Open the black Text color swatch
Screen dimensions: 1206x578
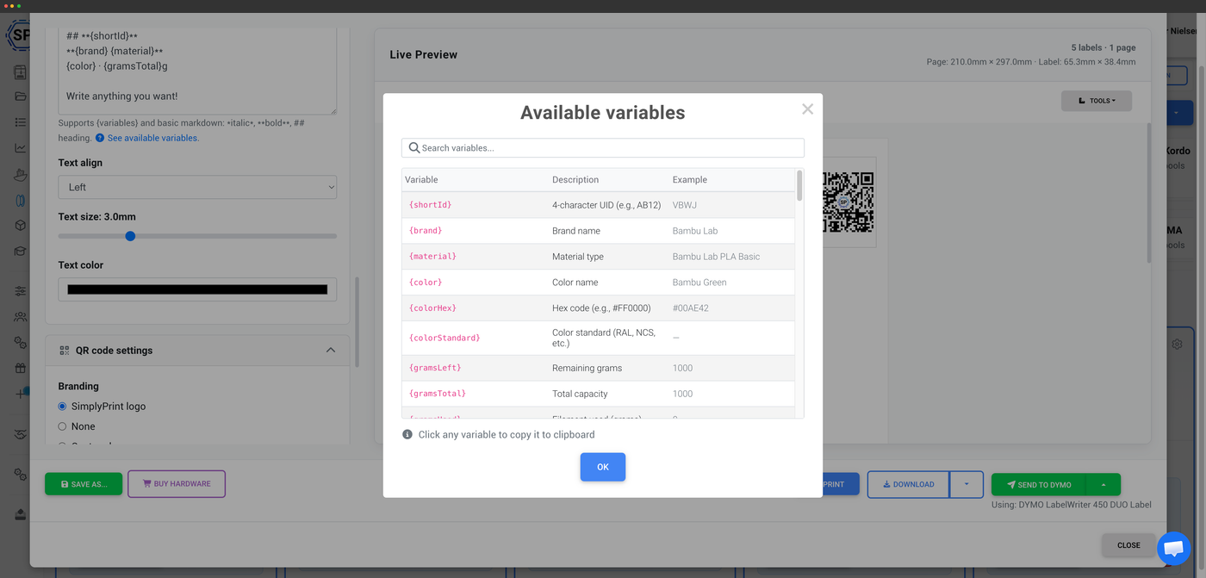click(x=197, y=289)
